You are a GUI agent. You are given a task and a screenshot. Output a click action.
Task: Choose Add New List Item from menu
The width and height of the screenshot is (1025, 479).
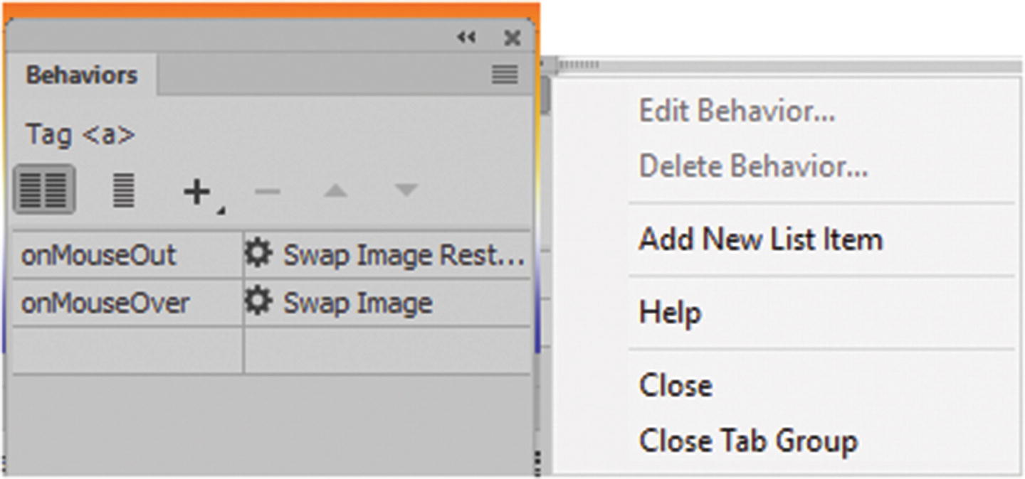(760, 239)
